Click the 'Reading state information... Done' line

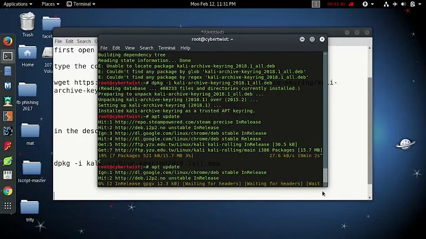144,60
